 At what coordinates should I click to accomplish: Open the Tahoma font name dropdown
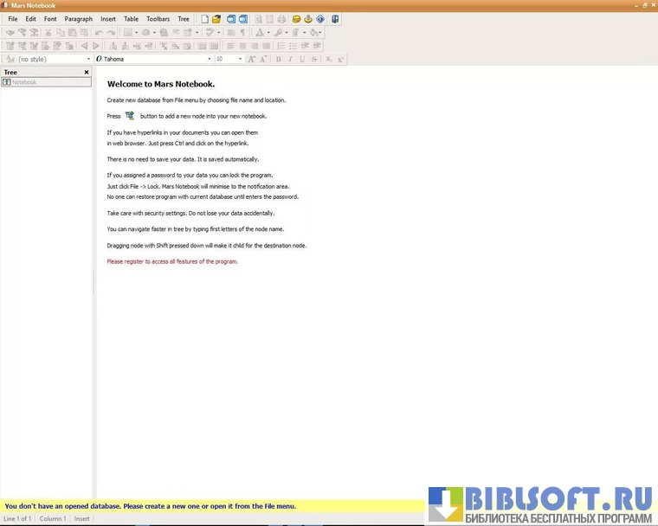pyautogui.click(x=209, y=59)
